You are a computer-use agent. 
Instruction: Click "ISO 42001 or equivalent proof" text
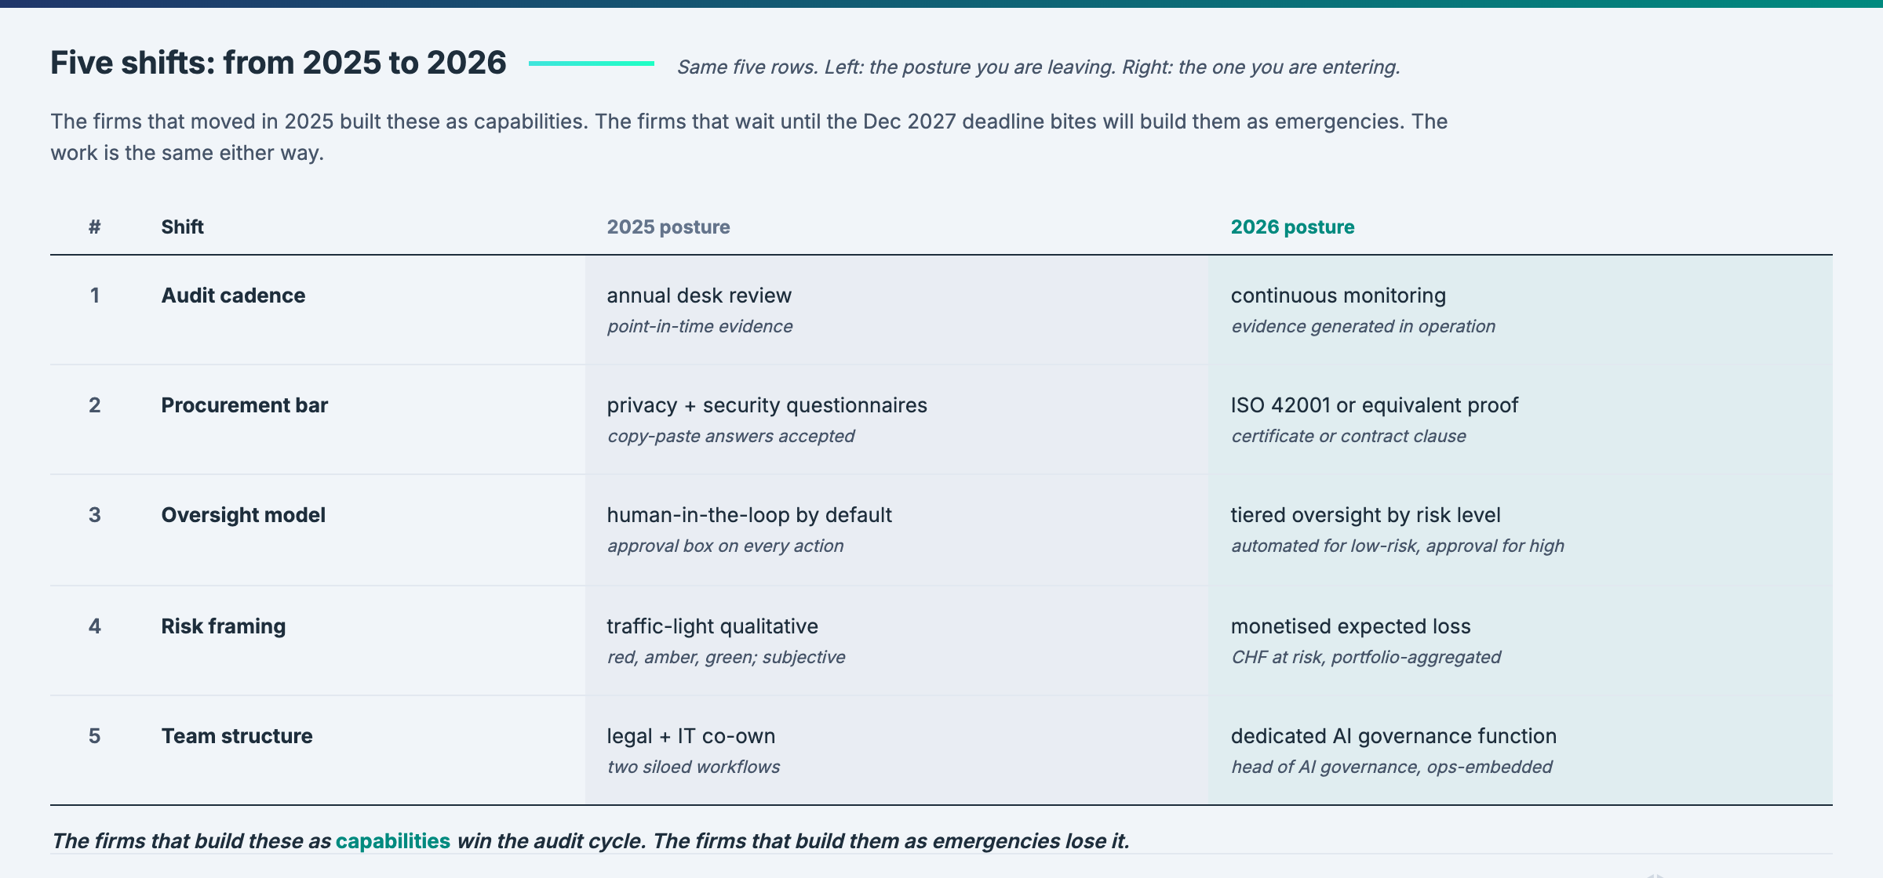(x=1374, y=405)
